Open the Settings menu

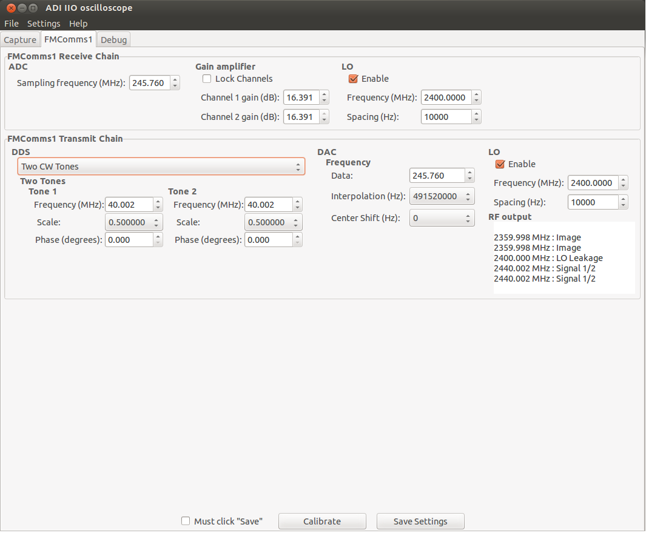[44, 24]
